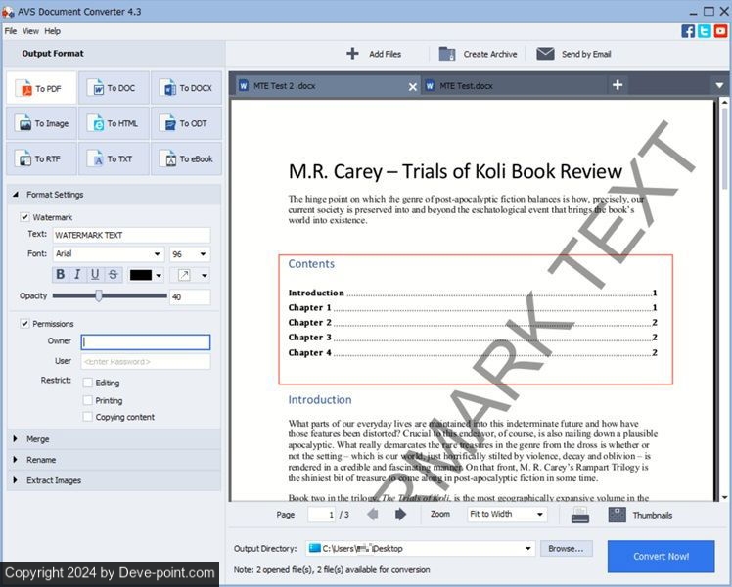Screen dimensions: 732x587
Task: Select the To PDF output format
Action: point(41,89)
